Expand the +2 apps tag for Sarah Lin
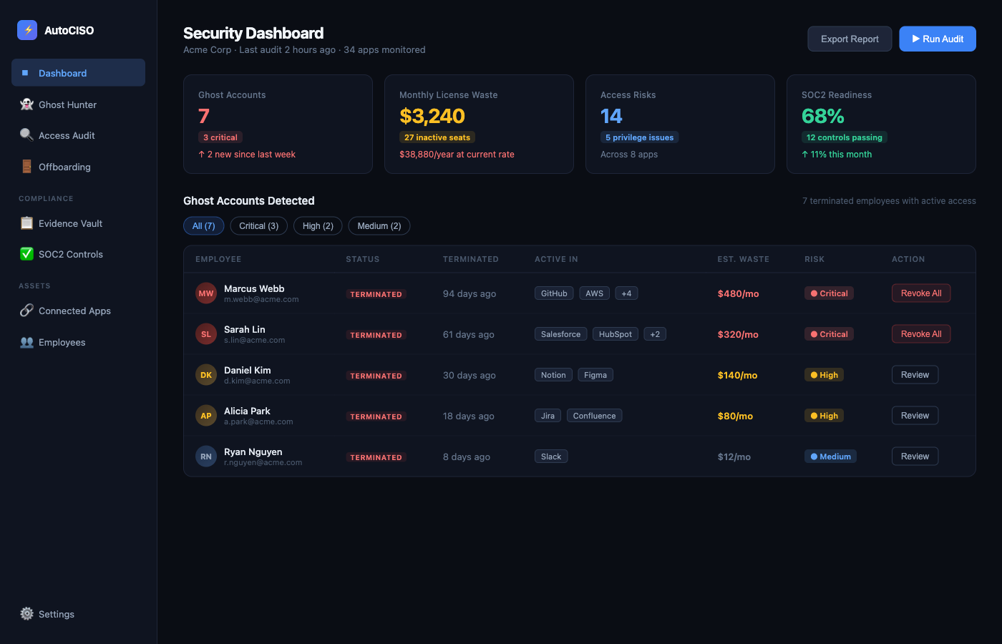The image size is (1002, 644). point(655,334)
